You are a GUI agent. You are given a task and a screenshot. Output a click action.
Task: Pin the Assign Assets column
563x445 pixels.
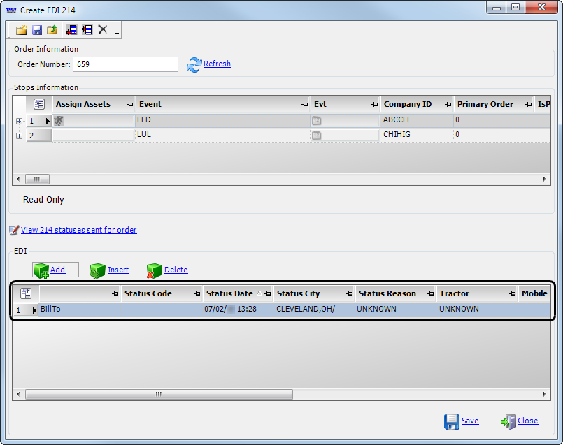[129, 105]
